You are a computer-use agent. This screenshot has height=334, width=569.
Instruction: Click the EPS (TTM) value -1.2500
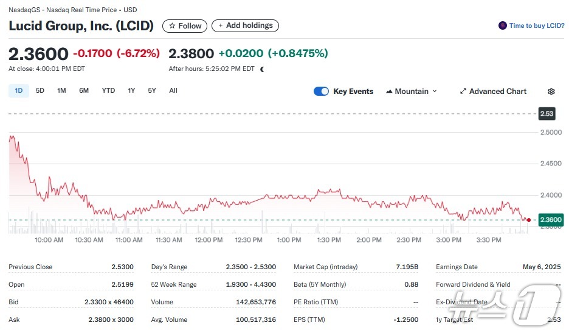pyautogui.click(x=405, y=320)
